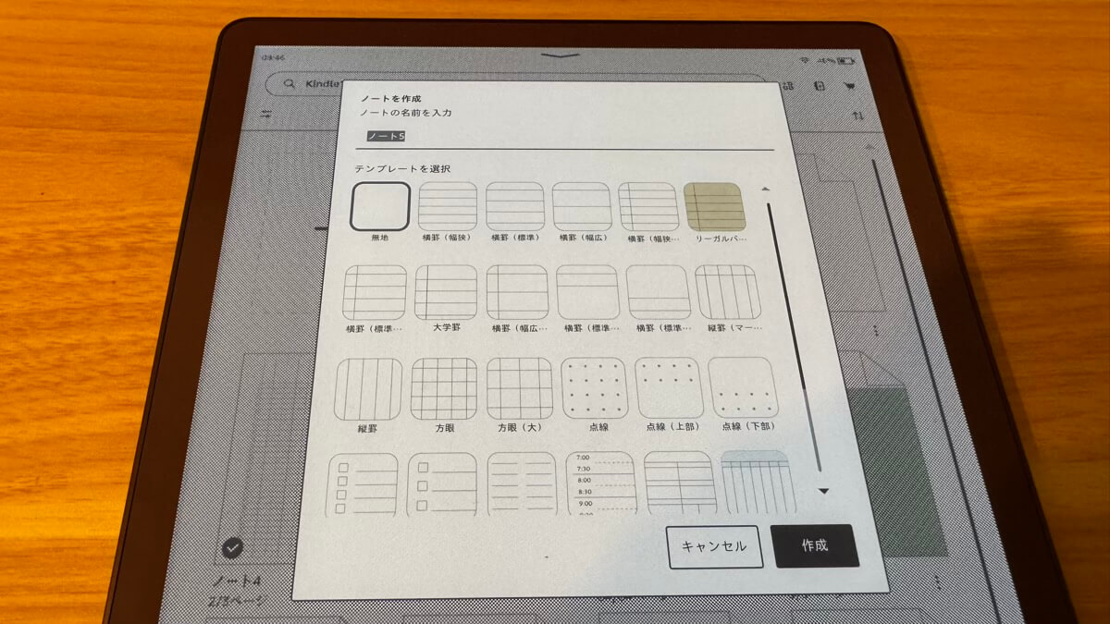Image resolution: width=1110 pixels, height=624 pixels.
Task: Select the blue-header column table template
Action: click(x=758, y=483)
